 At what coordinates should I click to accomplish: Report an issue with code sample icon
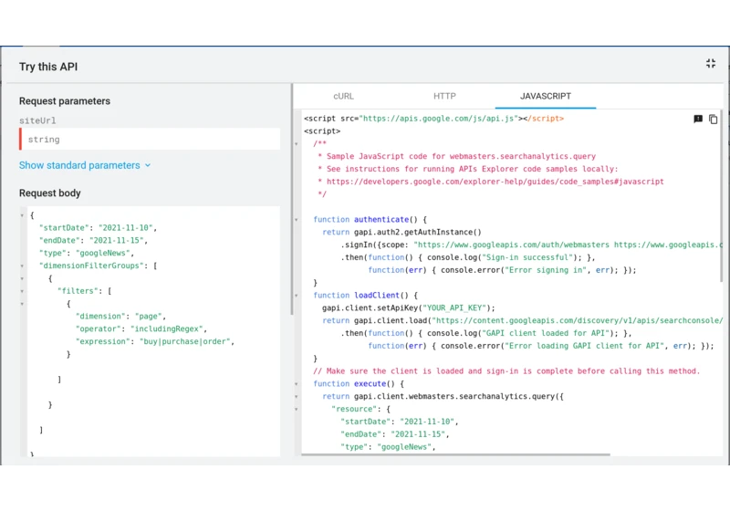(698, 120)
